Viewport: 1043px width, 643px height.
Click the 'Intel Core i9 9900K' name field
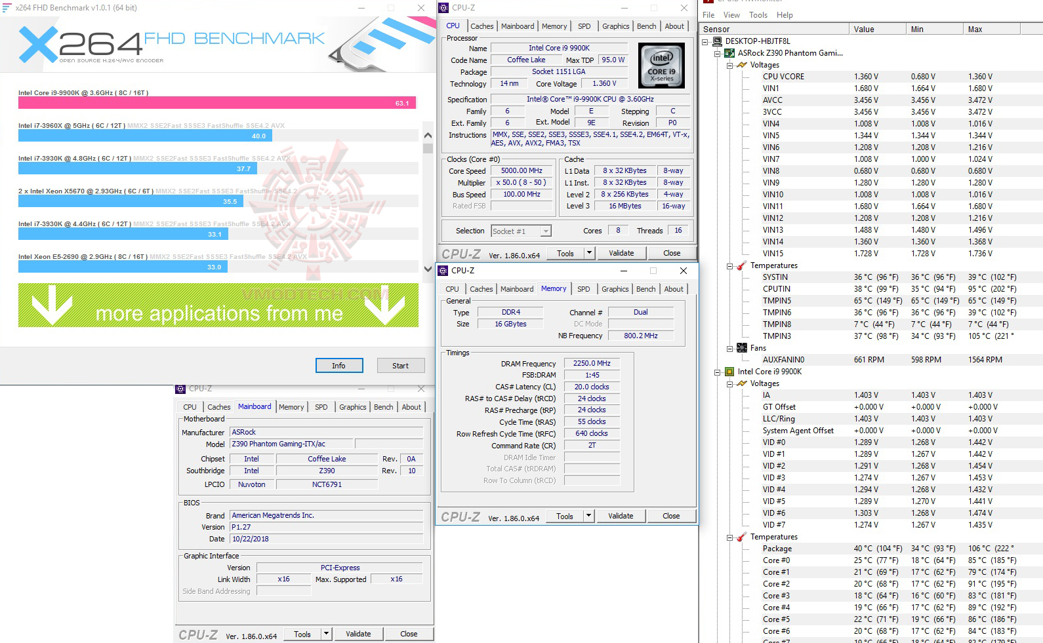[559, 48]
